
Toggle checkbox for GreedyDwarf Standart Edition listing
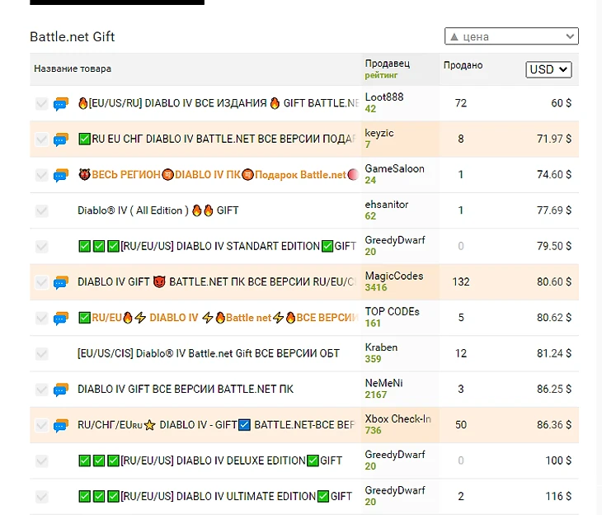(42, 246)
